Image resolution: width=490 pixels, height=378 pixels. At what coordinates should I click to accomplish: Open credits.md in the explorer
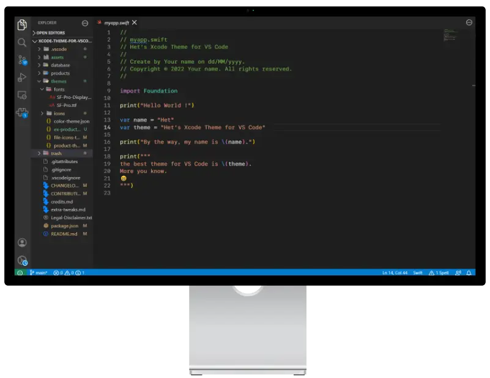click(x=62, y=202)
